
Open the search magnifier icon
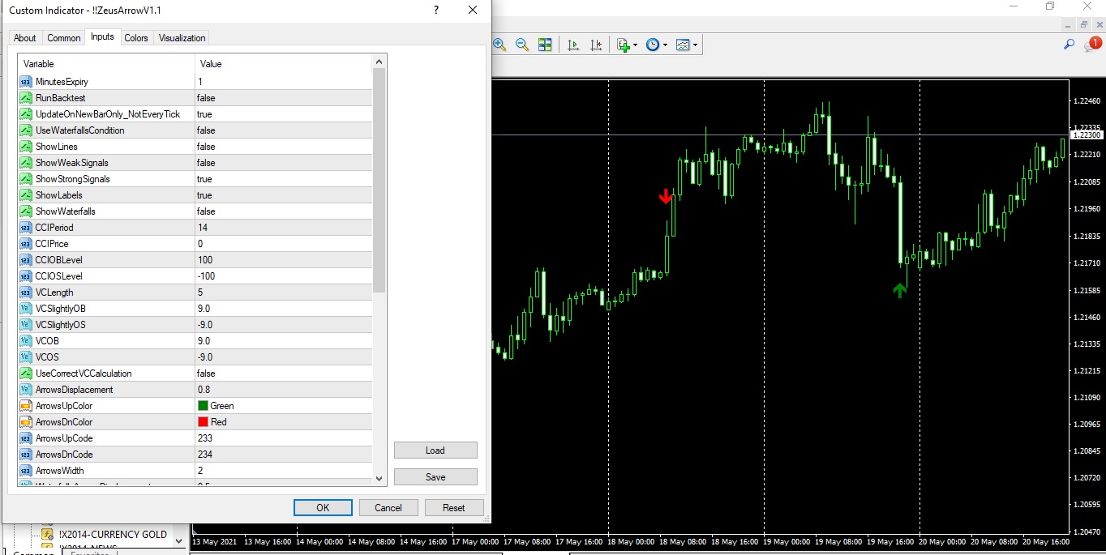1069,45
